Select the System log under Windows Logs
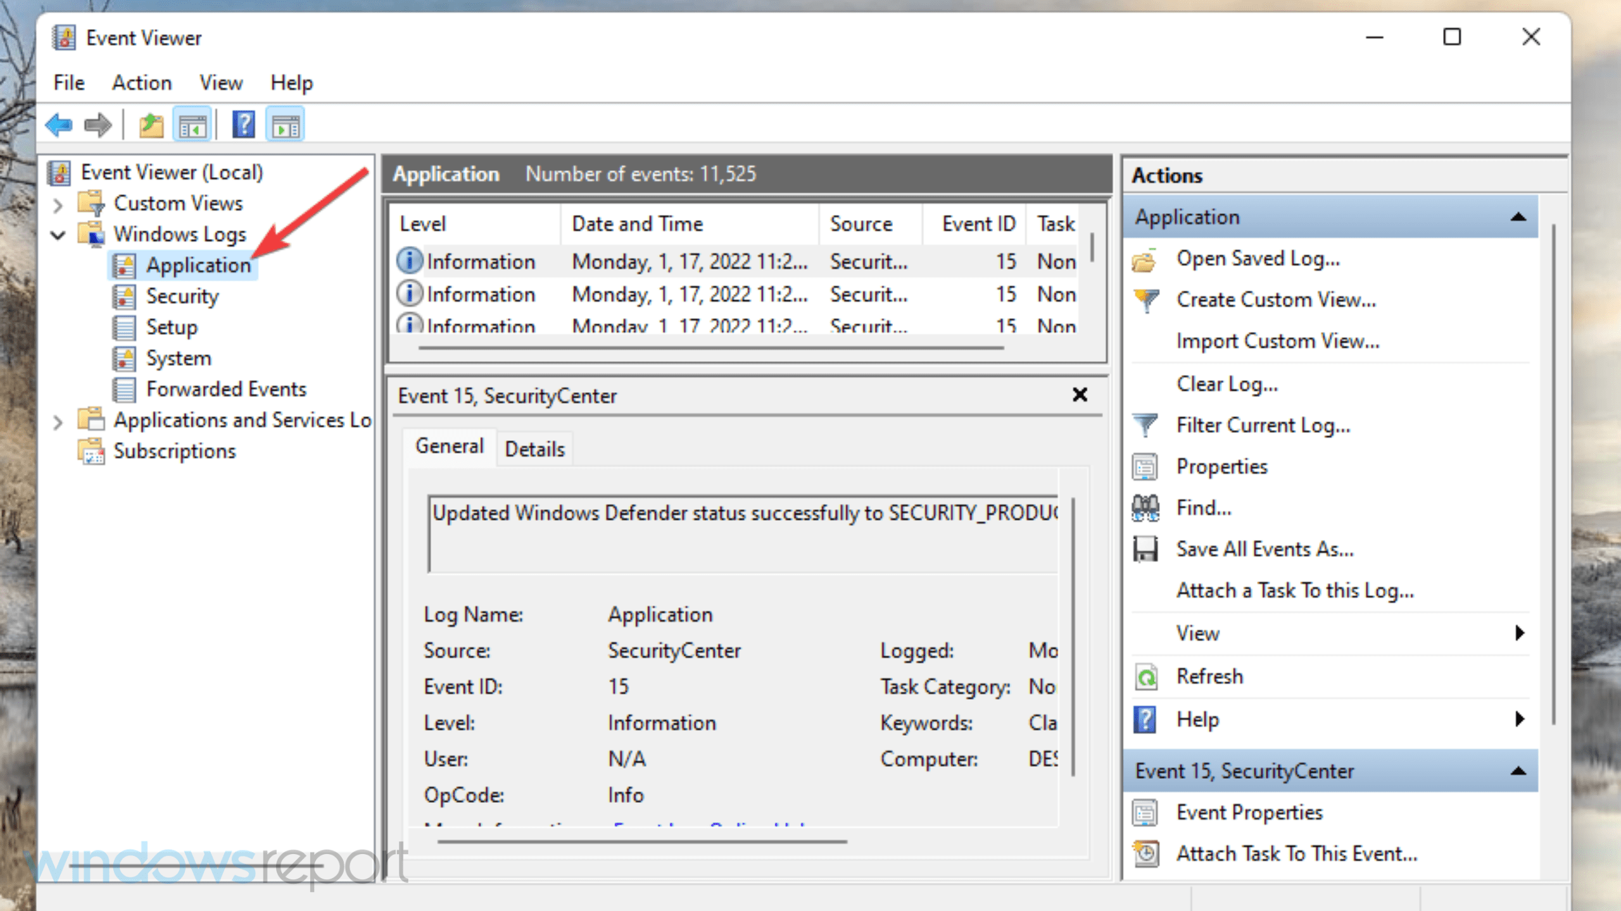 pyautogui.click(x=178, y=357)
